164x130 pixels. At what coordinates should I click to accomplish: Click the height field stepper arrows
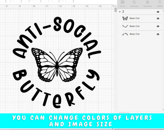21,1
